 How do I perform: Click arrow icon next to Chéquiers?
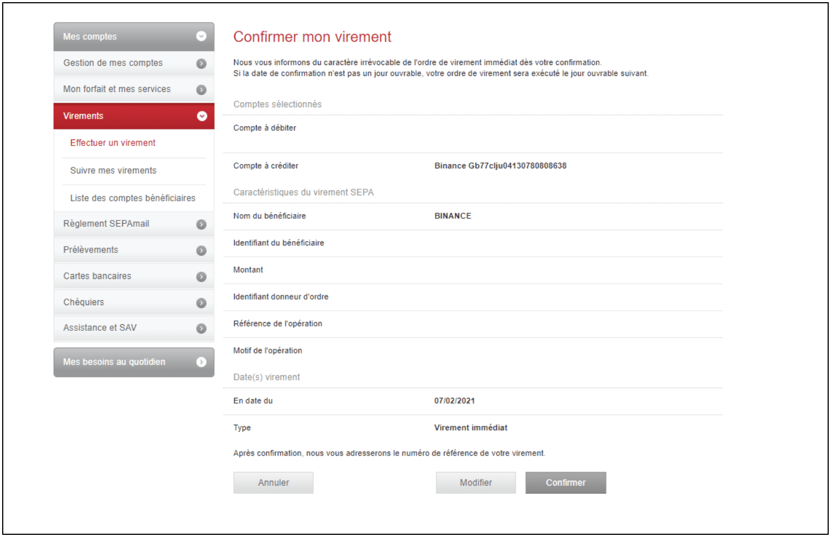coord(201,303)
